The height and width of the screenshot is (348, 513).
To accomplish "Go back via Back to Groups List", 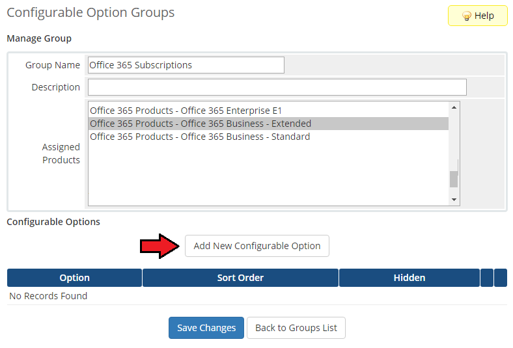I will 296,328.
